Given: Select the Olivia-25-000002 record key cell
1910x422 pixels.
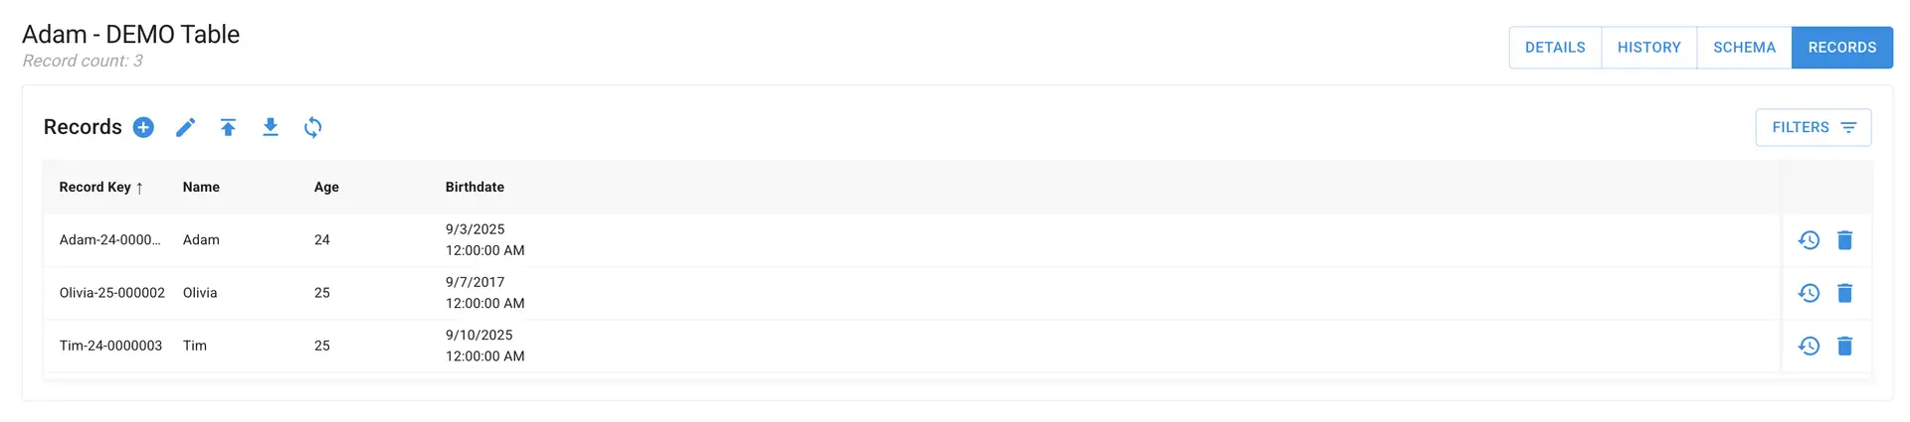Looking at the screenshot, I should (x=112, y=293).
